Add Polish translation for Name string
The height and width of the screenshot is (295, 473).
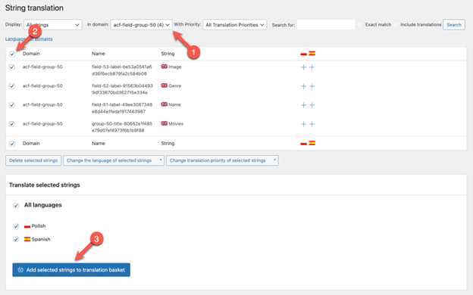(x=303, y=105)
